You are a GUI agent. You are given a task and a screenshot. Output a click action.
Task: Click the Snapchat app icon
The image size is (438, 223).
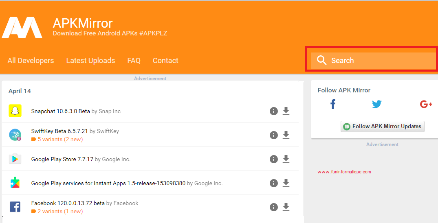click(15, 111)
